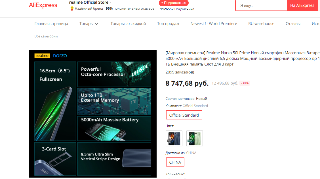Click the 8 747,68 руб. price
320x179 pixels.
[187, 83]
